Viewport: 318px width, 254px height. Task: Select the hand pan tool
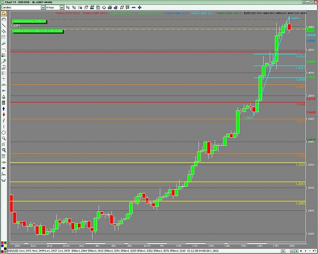[4, 19]
